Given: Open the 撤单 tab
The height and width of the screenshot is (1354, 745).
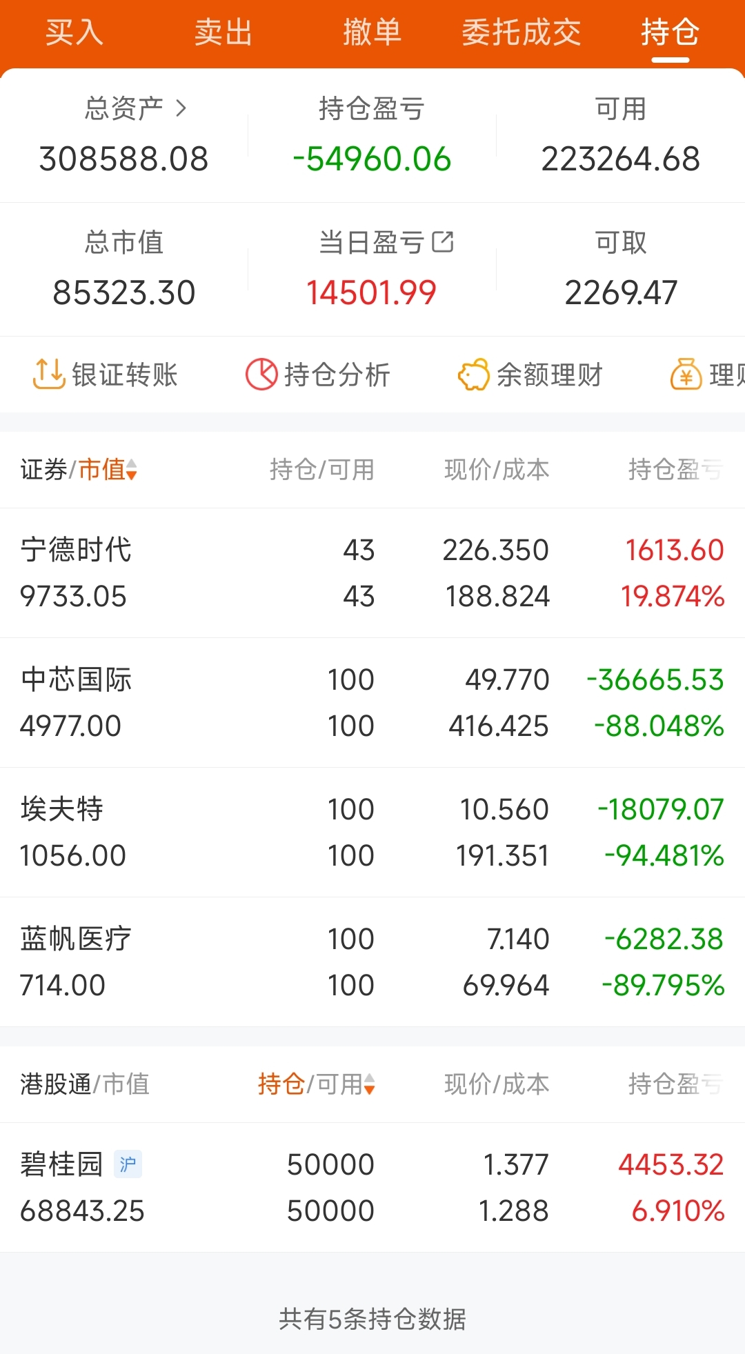Looking at the screenshot, I should 372,32.
